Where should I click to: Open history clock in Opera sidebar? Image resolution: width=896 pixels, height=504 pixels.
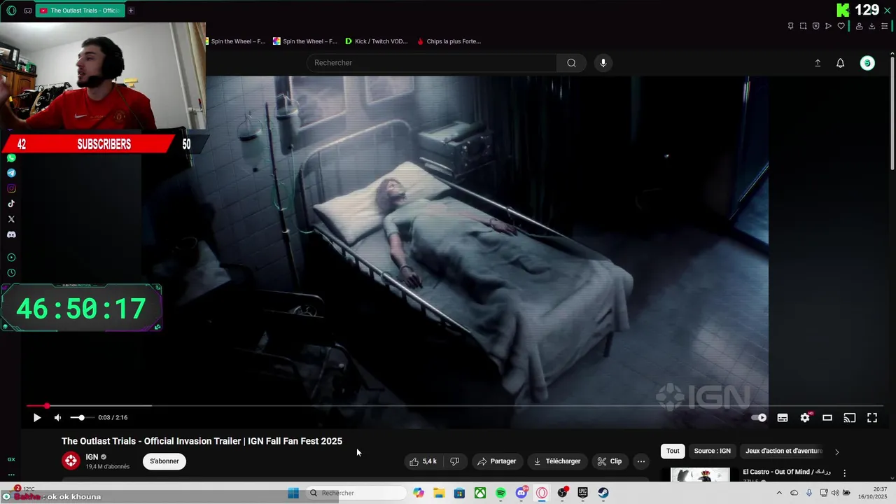coord(11,272)
